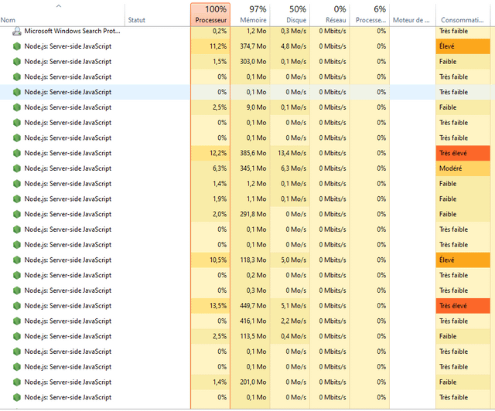Select Node.js icon on the 303,0 Mo row

[x=17, y=62]
